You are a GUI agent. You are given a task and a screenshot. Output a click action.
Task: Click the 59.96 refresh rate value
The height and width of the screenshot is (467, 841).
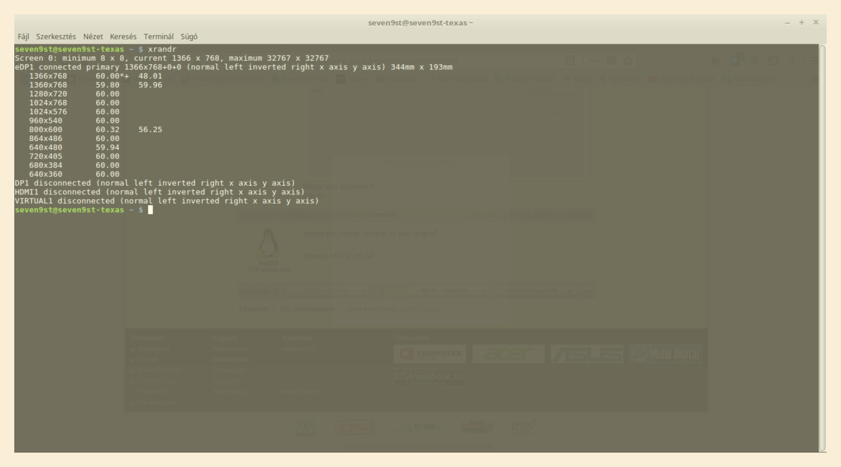[150, 84]
